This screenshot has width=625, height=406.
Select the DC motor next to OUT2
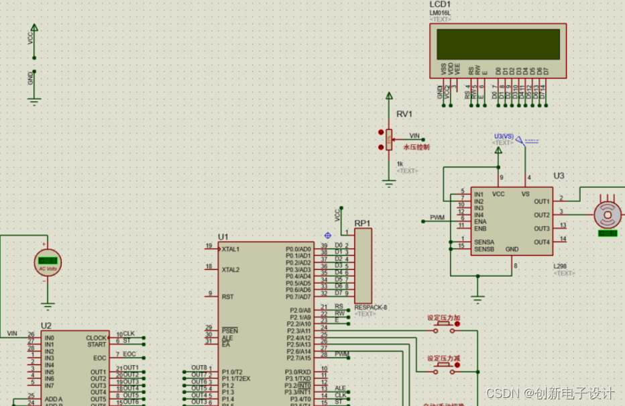[608, 215]
